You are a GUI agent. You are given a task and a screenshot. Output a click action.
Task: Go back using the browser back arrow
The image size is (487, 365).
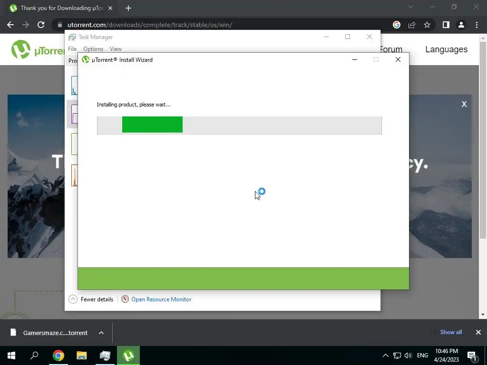[x=10, y=25]
